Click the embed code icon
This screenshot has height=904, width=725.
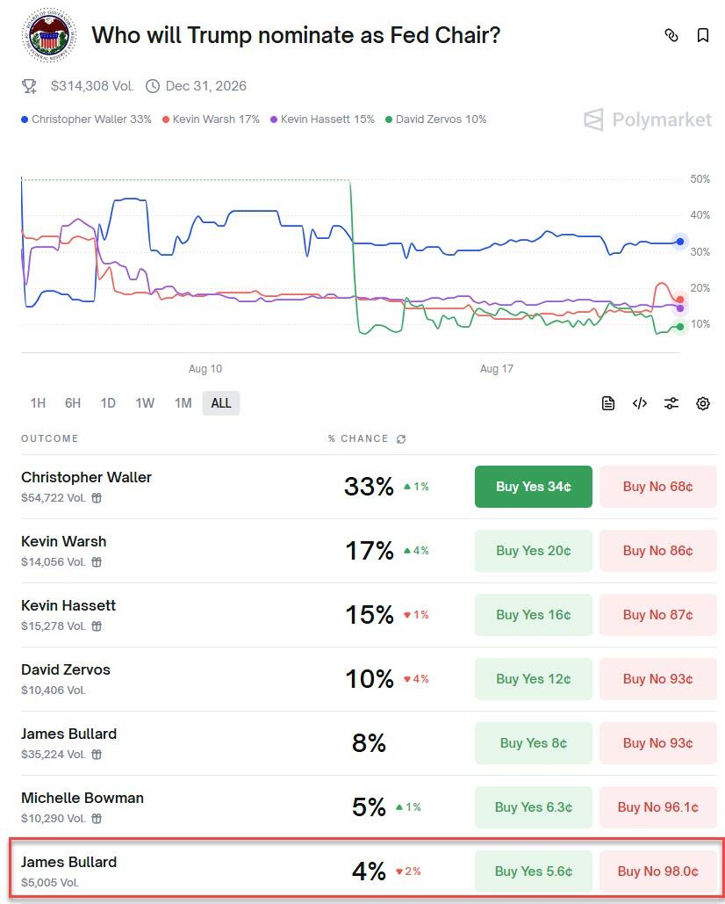coord(640,403)
